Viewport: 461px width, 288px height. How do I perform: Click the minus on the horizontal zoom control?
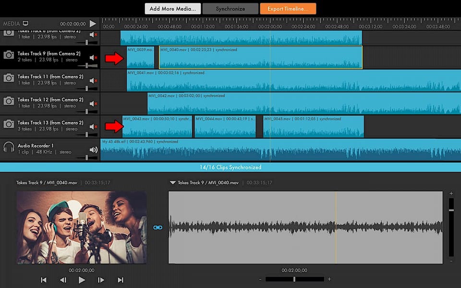tap(260, 279)
